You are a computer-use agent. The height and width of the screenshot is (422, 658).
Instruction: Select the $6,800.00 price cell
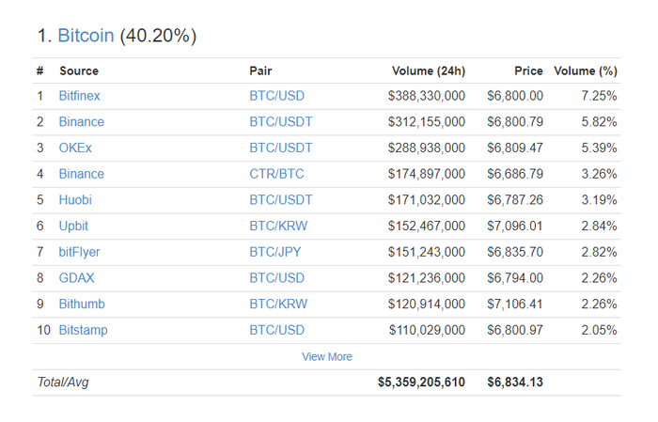515,96
